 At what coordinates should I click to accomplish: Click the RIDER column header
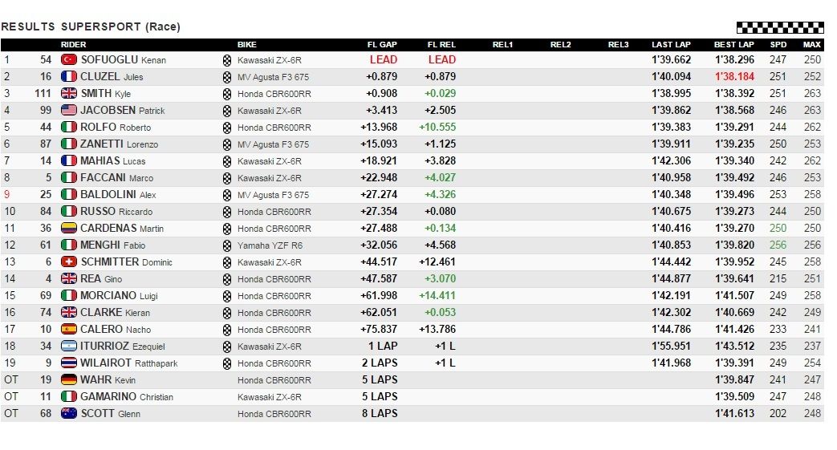74,45
